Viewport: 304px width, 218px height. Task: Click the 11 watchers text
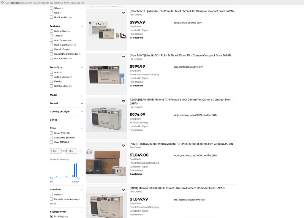point(136,174)
